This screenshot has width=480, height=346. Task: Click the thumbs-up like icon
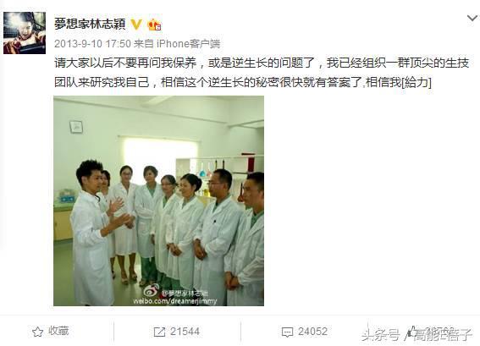click(411, 332)
